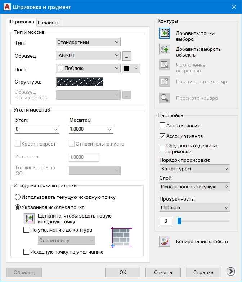Toggle 'Создавать отдельные штриховки' checkbox
Viewport: 242px width, 282px height.
coord(162,148)
